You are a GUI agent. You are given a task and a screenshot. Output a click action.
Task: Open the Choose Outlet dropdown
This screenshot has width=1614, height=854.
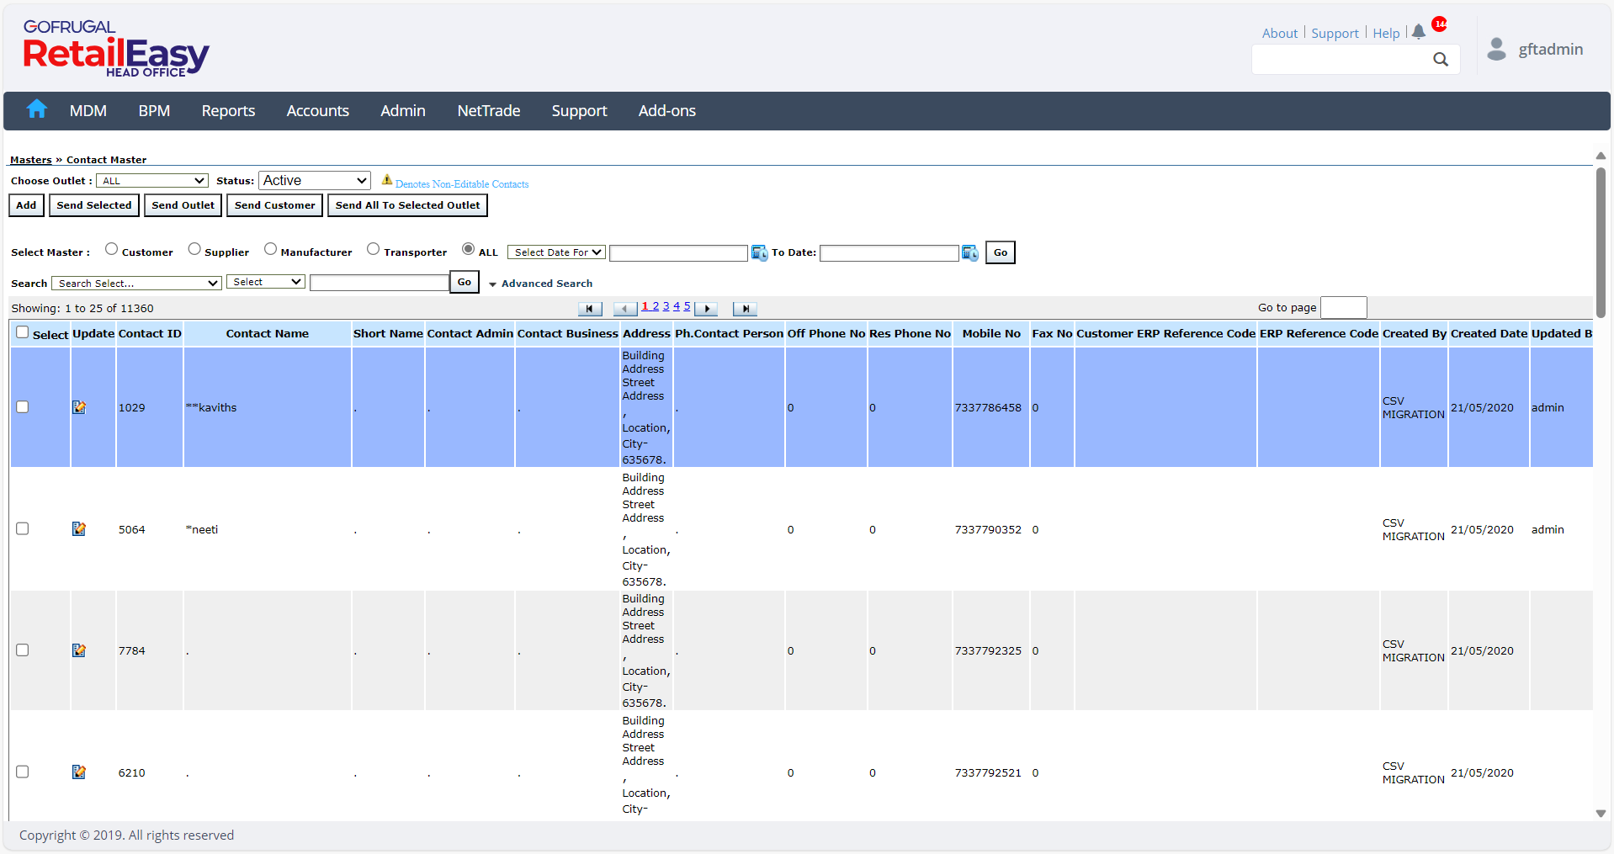point(152,181)
